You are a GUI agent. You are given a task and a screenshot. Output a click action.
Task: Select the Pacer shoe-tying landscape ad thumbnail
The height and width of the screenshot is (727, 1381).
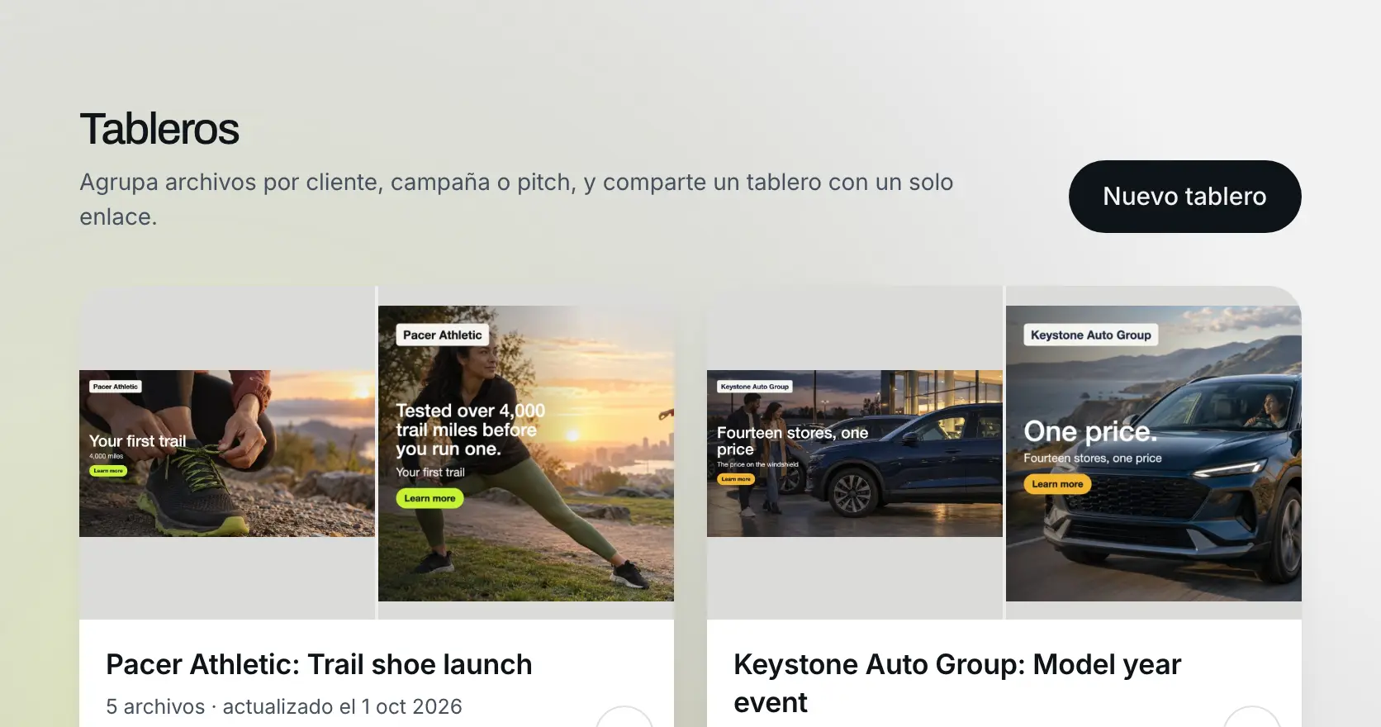click(x=227, y=454)
